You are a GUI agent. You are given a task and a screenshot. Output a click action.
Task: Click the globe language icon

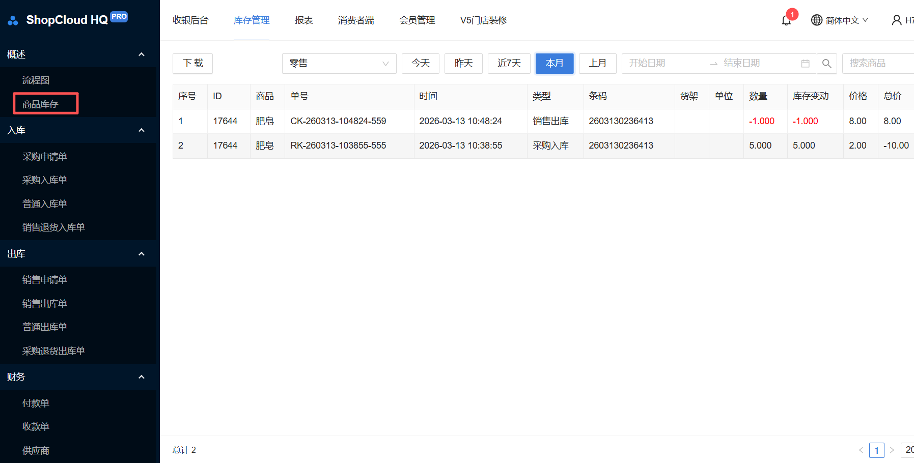point(817,20)
